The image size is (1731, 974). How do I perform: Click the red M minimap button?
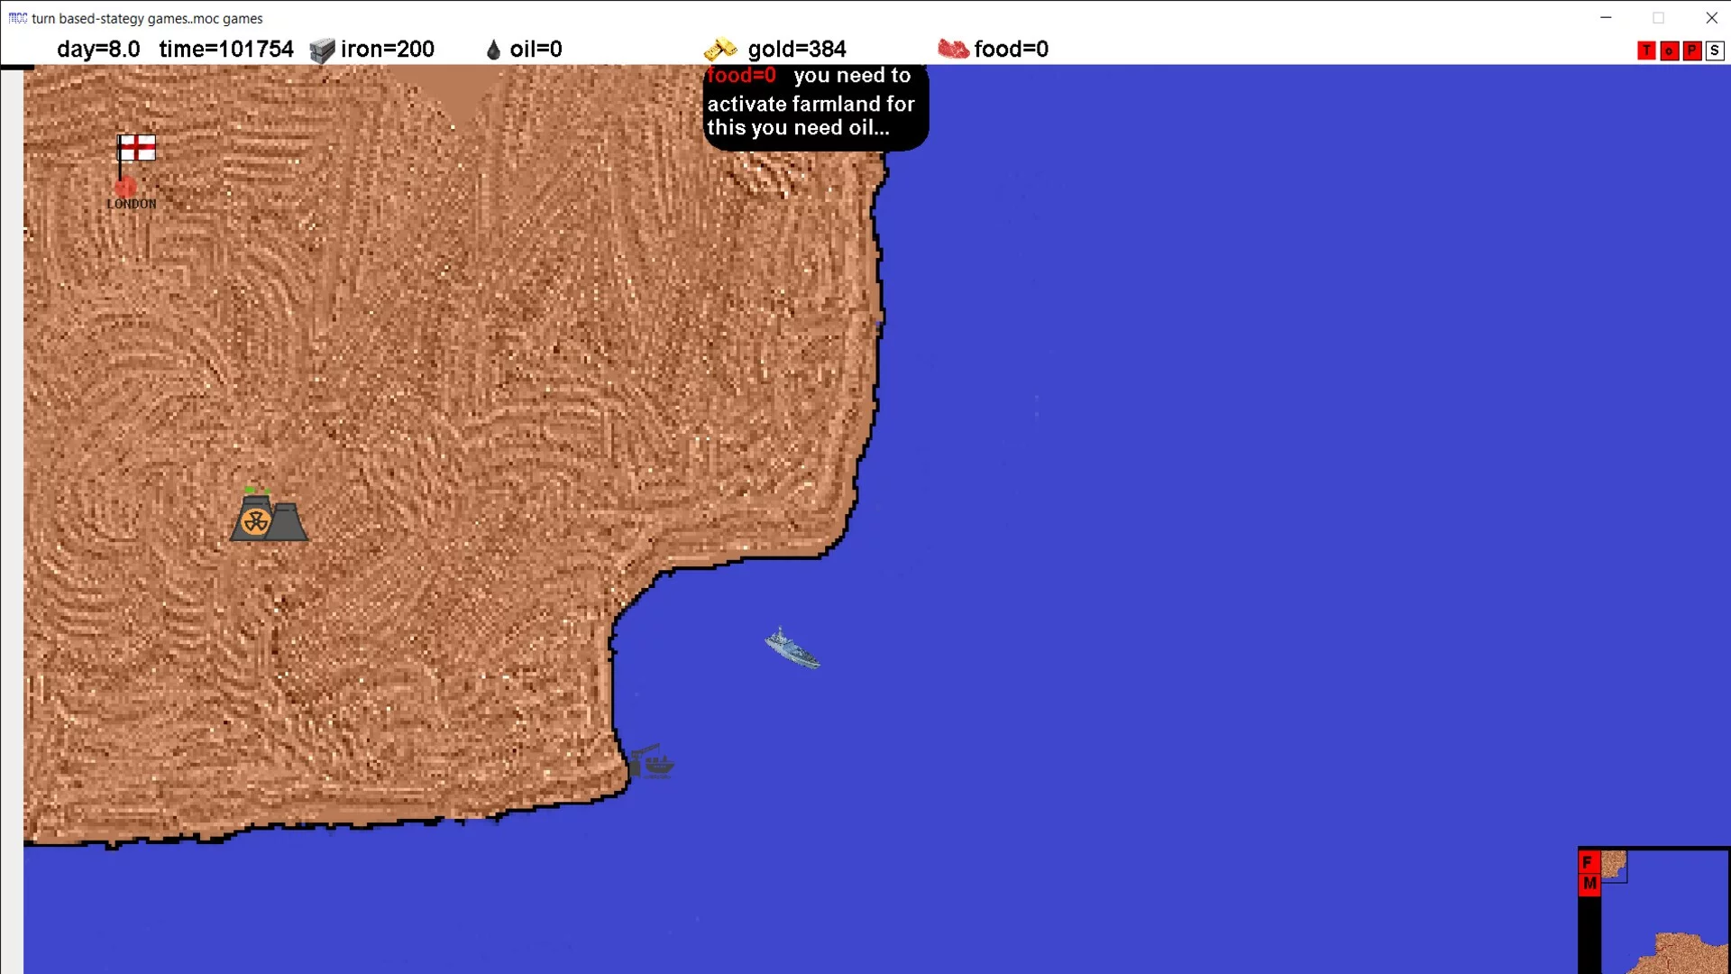tap(1589, 885)
